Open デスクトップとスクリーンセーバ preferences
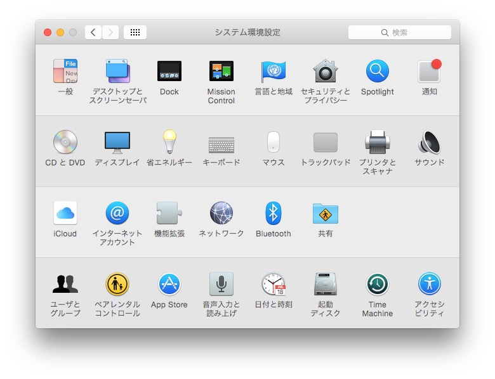Viewport: 495px width, 379px height. [117, 71]
